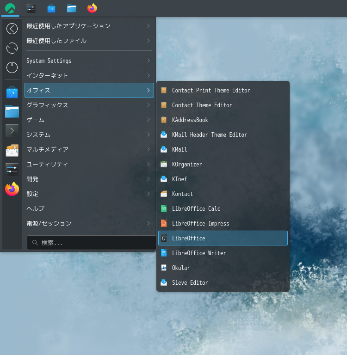Click the "Sieve Editor" label text

(190, 282)
